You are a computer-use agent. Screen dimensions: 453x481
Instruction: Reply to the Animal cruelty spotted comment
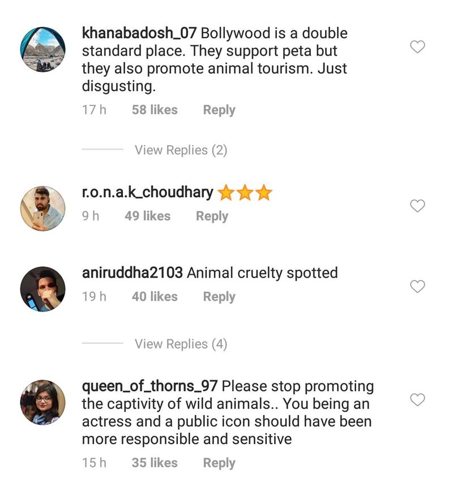coord(219,296)
